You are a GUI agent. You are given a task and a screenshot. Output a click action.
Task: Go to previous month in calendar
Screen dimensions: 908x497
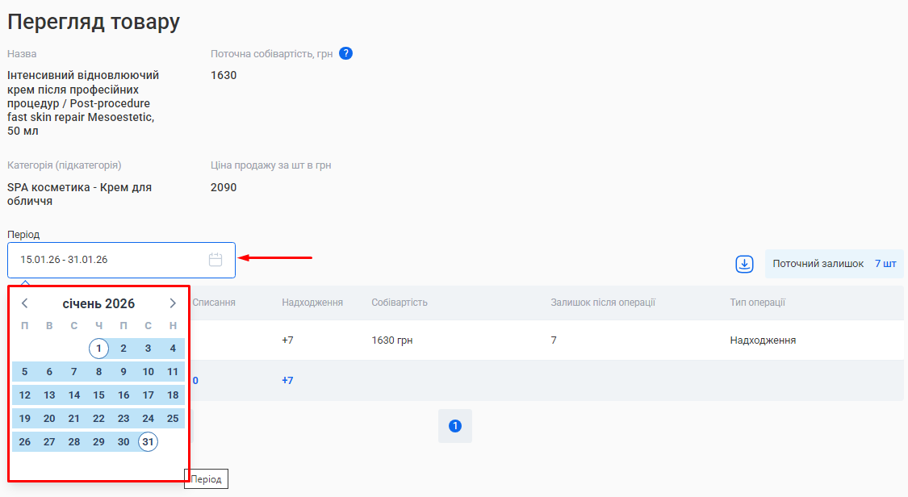tap(25, 303)
